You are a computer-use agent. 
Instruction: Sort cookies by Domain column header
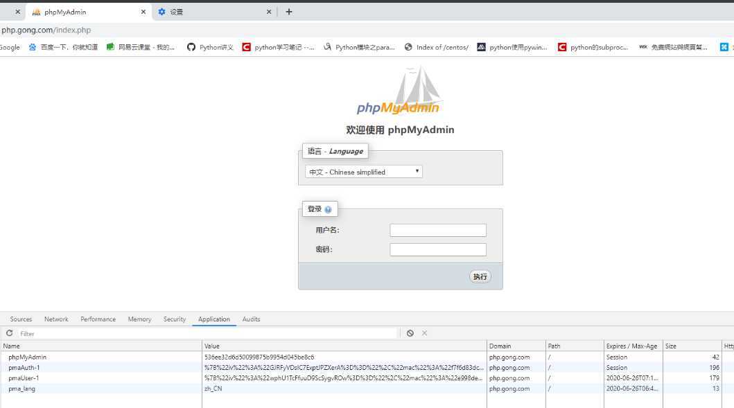point(516,346)
